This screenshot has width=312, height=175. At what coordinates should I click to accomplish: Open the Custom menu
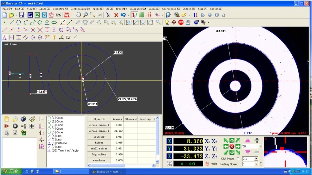point(216,9)
